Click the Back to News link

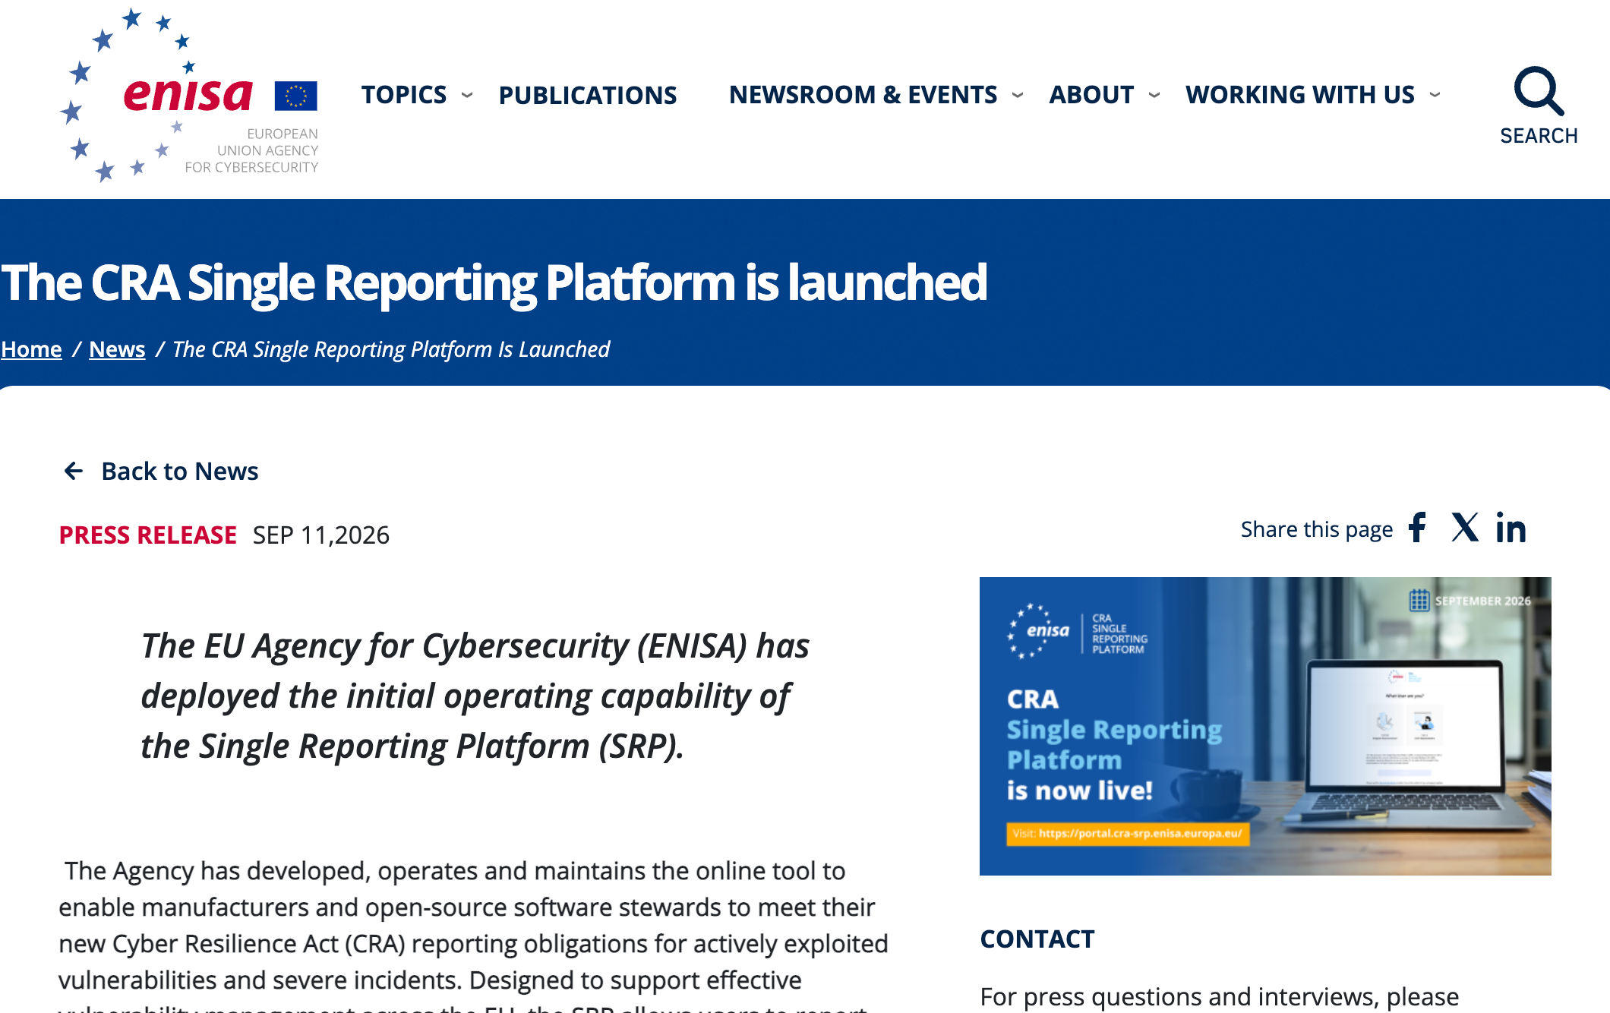pos(180,472)
